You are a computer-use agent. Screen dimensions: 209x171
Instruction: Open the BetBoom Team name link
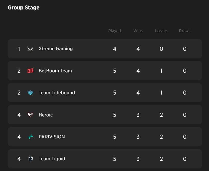pyautogui.click(x=55, y=71)
